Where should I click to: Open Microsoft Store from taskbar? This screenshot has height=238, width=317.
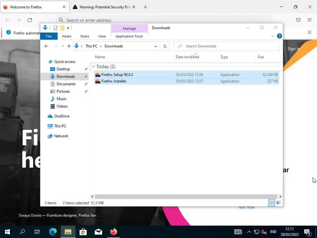83,232
